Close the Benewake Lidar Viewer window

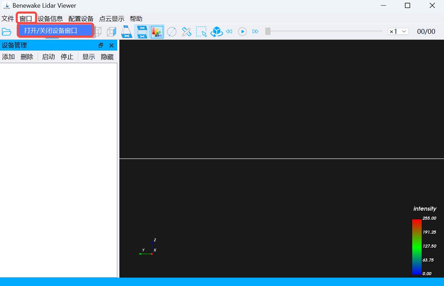coord(432,6)
